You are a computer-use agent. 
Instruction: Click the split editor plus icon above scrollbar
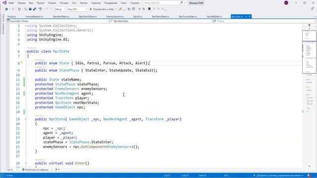pyautogui.click(x=309, y=25)
